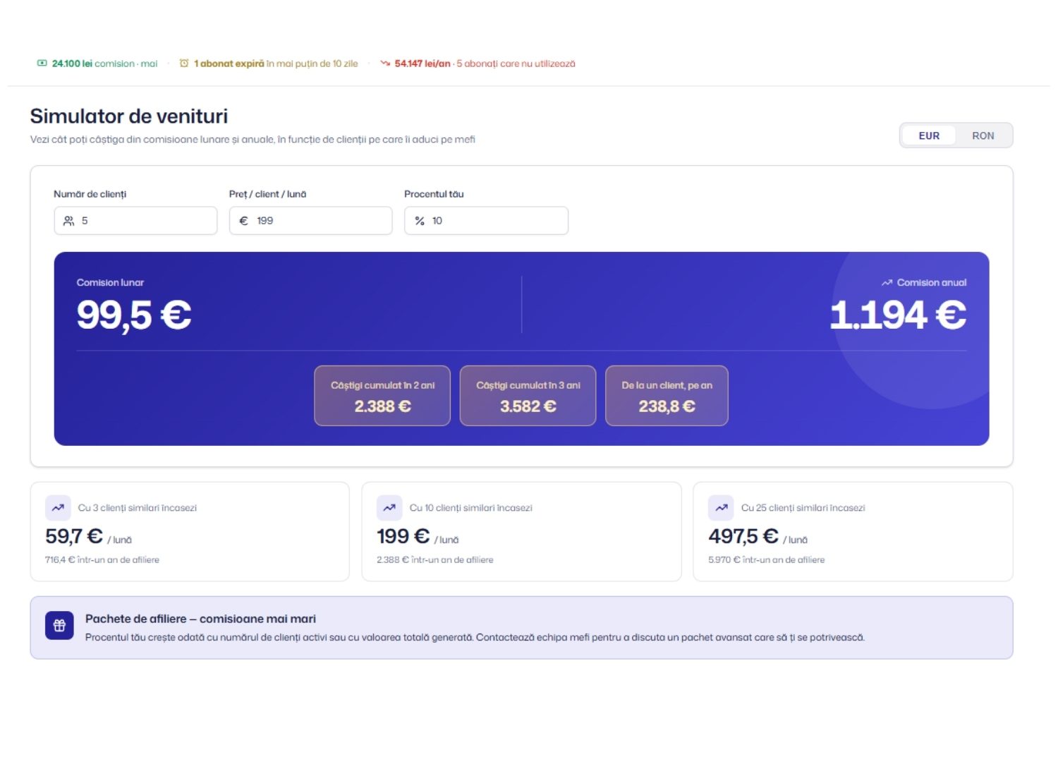
Task: Open the 54.147 lei/an unused subscribers alert
Action: (x=478, y=64)
